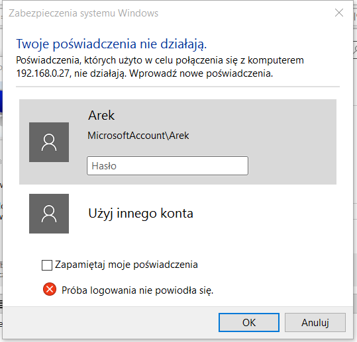Select the Arek account name
Viewport: 357px width, 342px height.
(x=101, y=115)
